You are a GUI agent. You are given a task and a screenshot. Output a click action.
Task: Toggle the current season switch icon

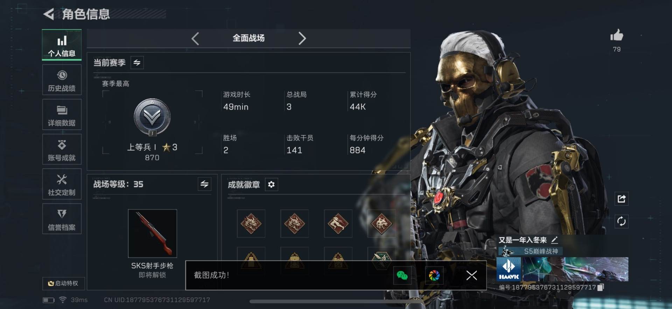tap(137, 62)
